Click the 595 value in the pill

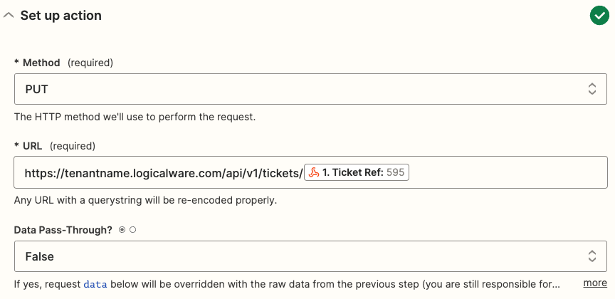[395, 173]
